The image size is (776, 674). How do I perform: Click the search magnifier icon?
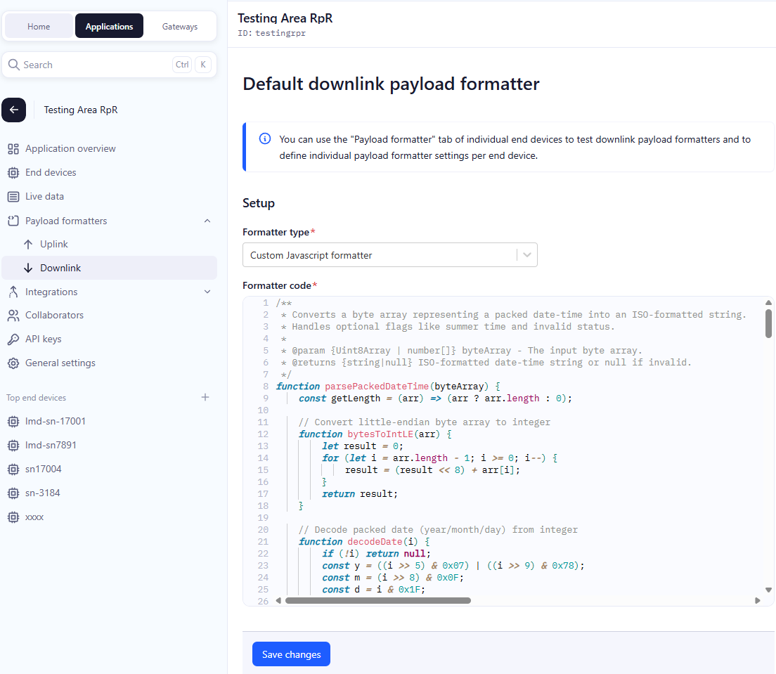(14, 65)
